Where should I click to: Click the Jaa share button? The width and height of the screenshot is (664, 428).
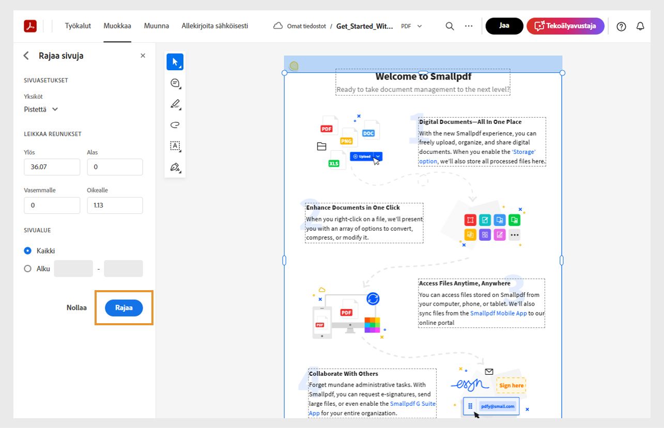(x=504, y=26)
